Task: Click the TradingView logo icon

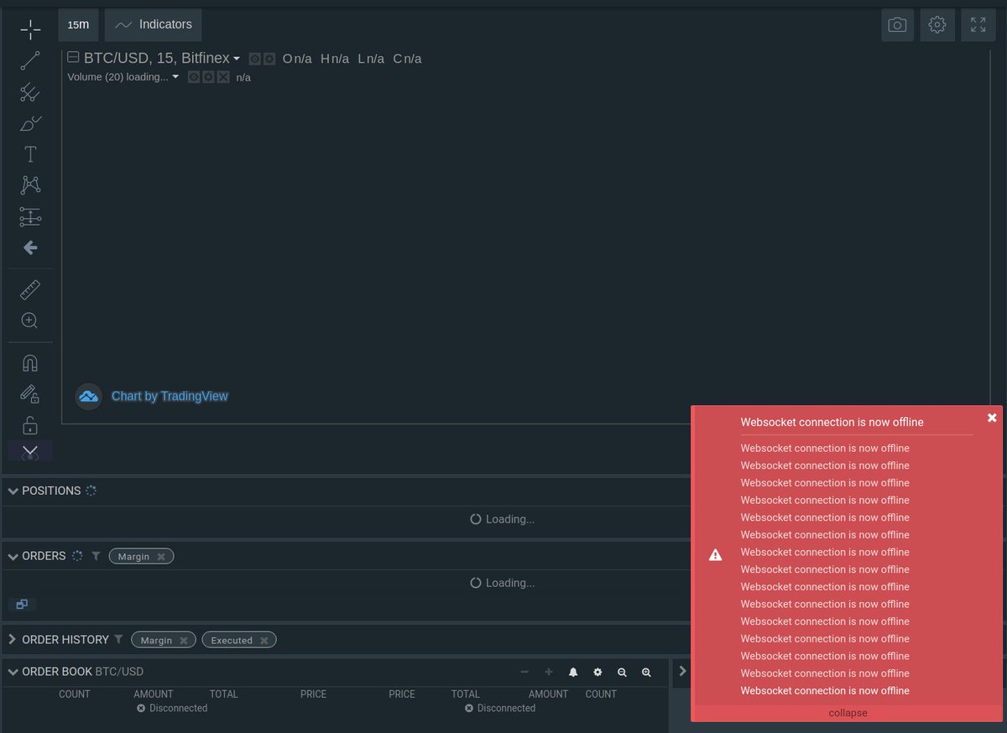Action: [x=89, y=396]
